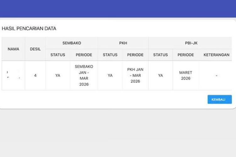The height and width of the screenshot is (157, 236).
Task: Click the DESIL value 4 cell
Action: 35,75
